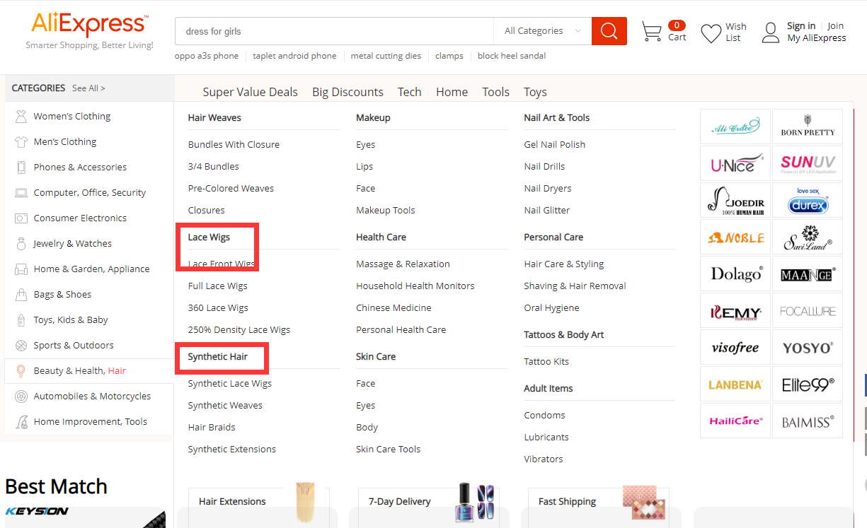Select the SUNUV brand logo
Viewport: 867px width, 528px height.
pyautogui.click(x=807, y=163)
